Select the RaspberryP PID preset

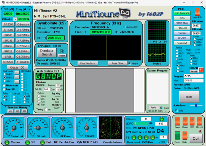(182, 43)
